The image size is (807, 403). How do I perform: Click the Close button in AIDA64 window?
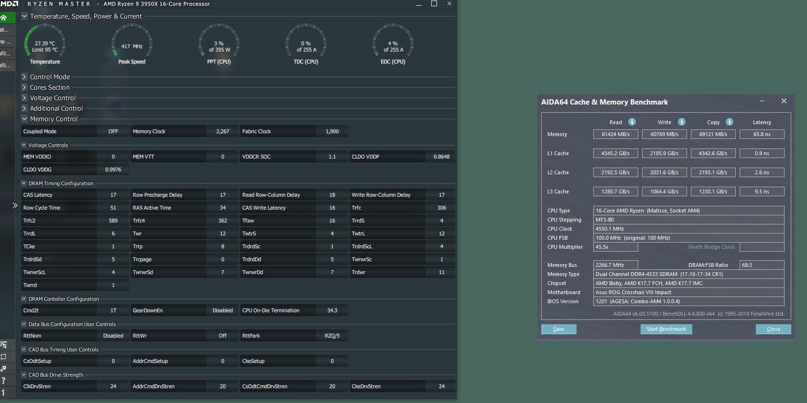(773, 329)
